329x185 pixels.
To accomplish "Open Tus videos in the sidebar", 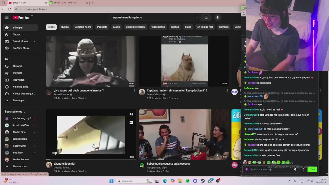I will [x=21, y=80].
